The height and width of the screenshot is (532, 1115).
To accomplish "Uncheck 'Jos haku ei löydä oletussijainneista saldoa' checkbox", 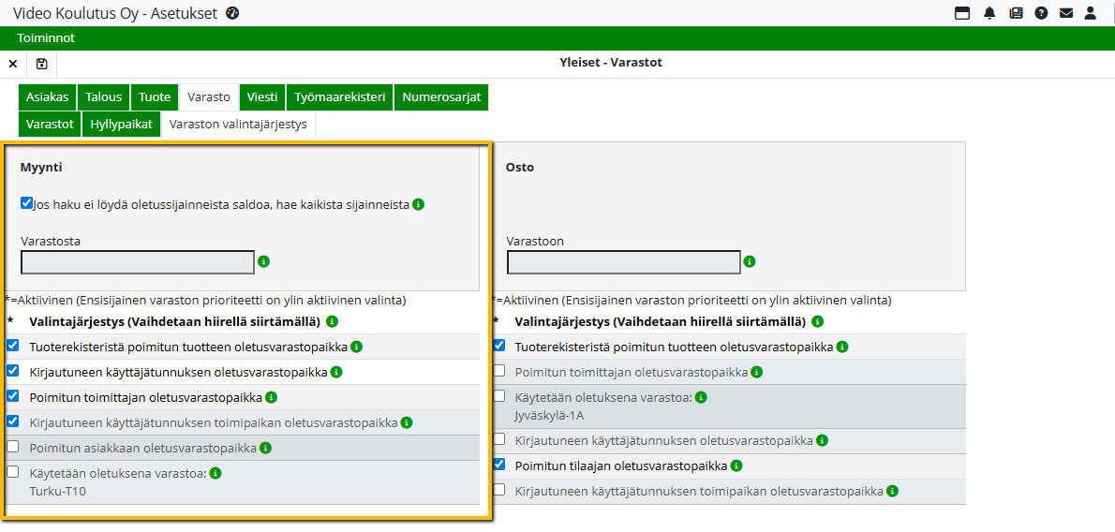I will point(26,202).
